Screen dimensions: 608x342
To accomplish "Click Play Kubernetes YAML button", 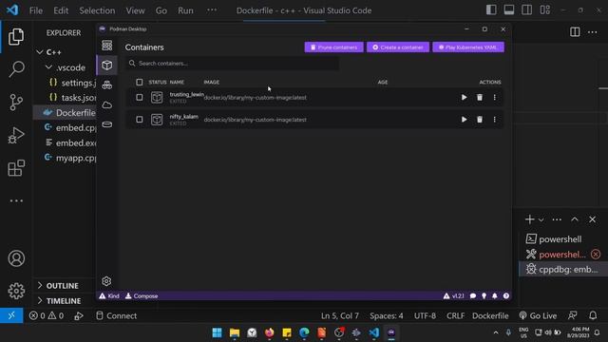I will point(468,47).
